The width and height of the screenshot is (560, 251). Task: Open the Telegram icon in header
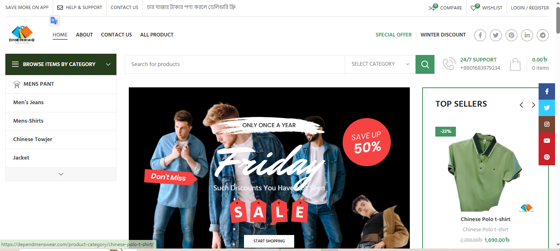tap(543, 35)
